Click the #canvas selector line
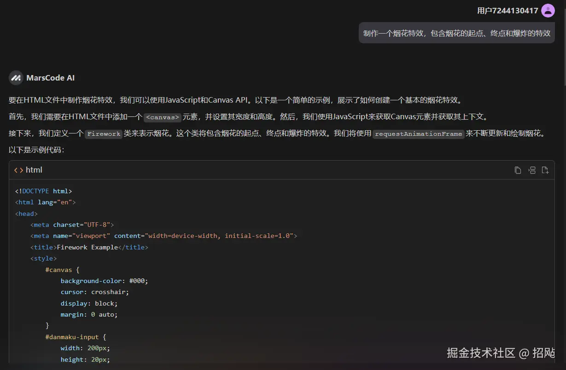 point(62,270)
